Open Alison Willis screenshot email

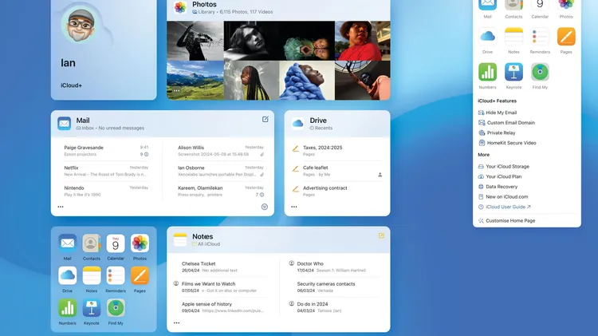click(x=221, y=151)
